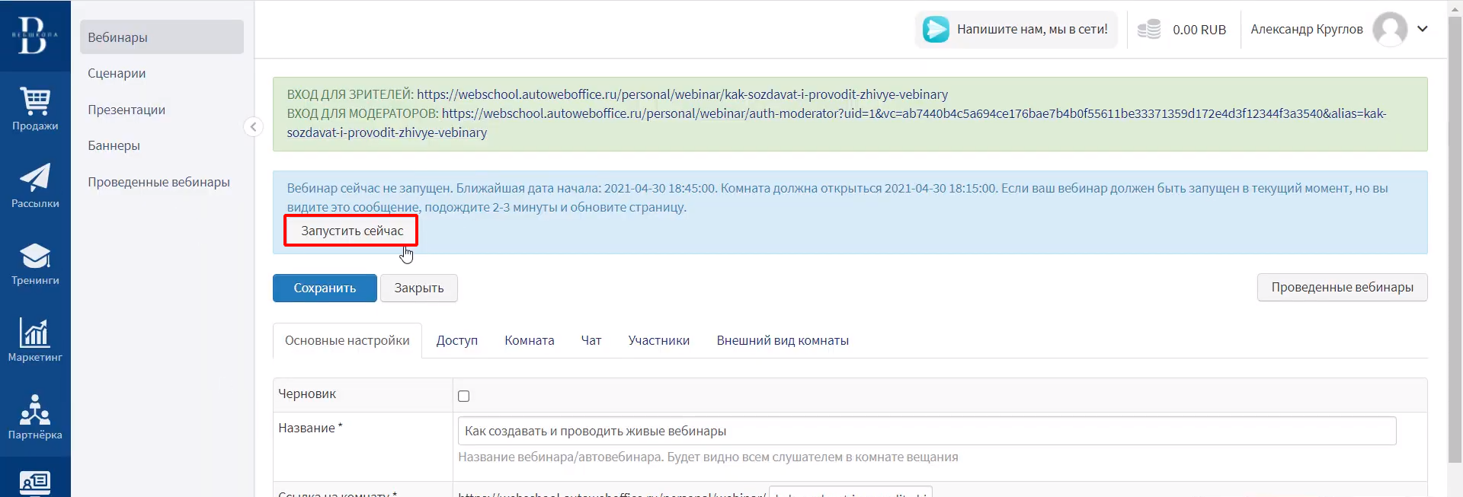Click the logo in top-left corner
This screenshot has width=1463, height=497.
[x=35, y=36]
